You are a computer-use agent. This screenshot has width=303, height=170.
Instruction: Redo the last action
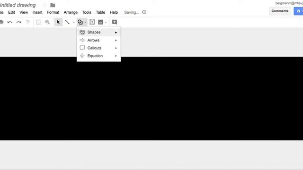(x=19, y=22)
